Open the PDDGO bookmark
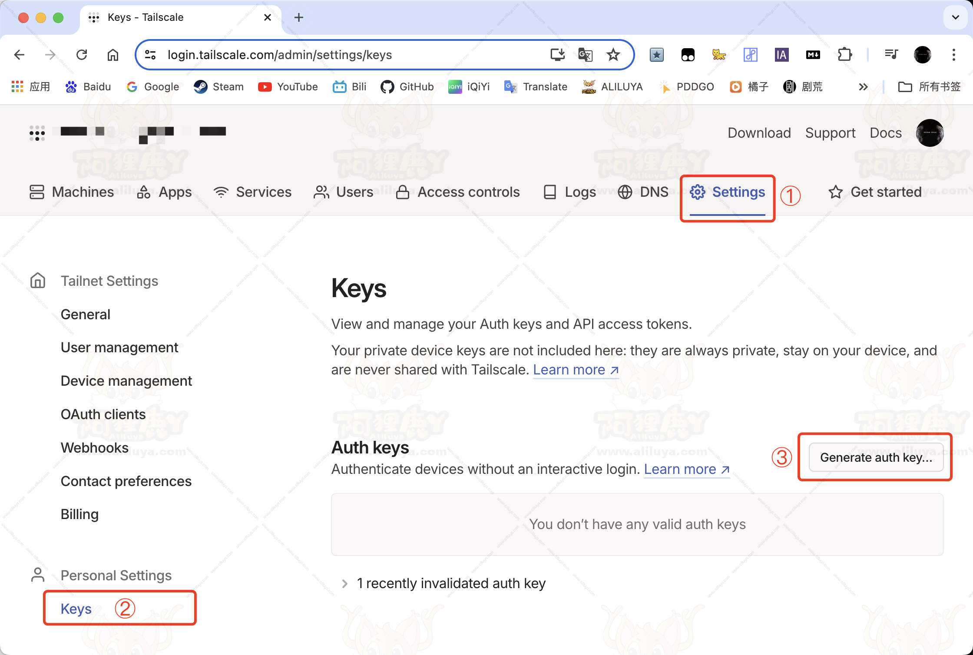 tap(686, 87)
